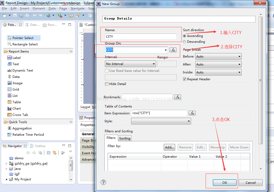Select the Dynamic Text report item
Screen dimensions: 274x192
click(x=20, y=71)
